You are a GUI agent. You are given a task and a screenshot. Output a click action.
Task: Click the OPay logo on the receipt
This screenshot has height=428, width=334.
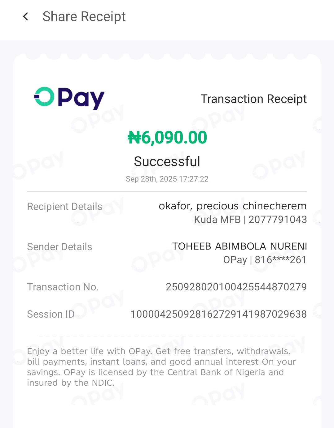pos(69,98)
